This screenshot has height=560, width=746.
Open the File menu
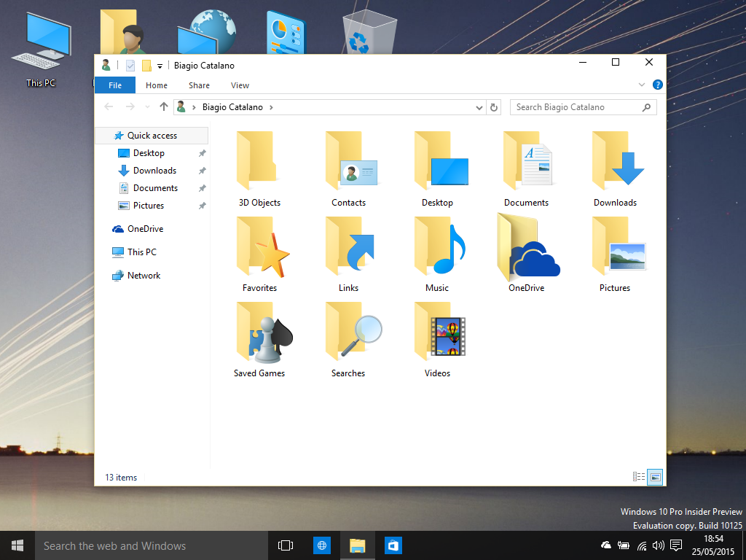[x=115, y=85]
